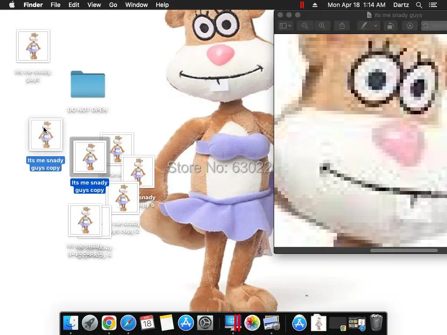Click the 'DO NOT OPEN' folder label

87,110
